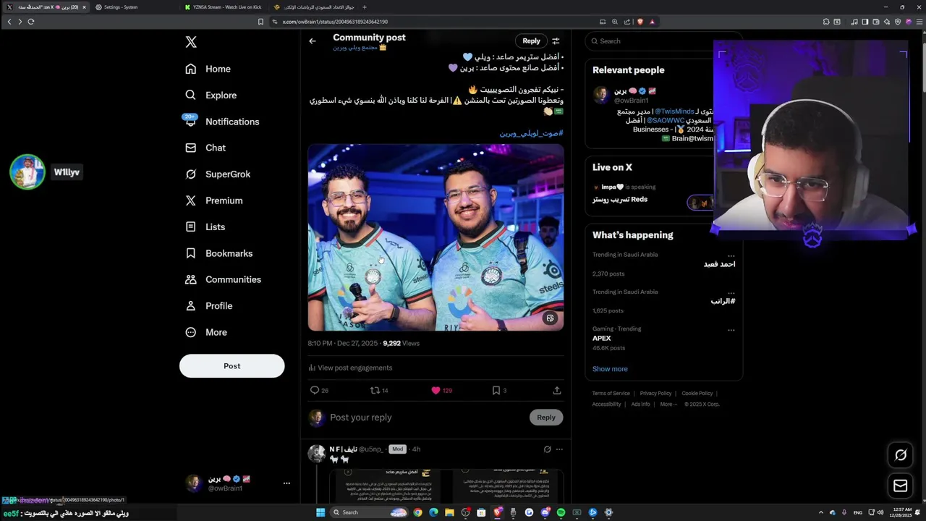This screenshot has width=926, height=521.
Task: Go to Home in the X sidebar
Action: 208,69
